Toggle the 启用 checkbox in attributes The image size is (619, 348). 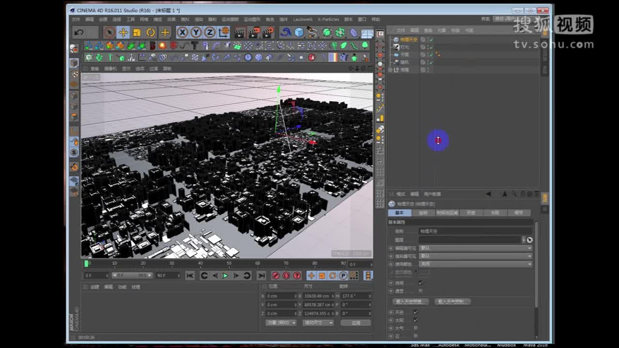click(420, 283)
